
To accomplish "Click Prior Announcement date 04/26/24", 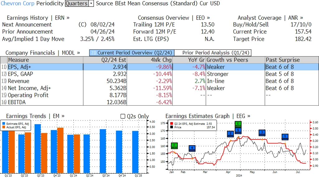I will click(x=102, y=32).
